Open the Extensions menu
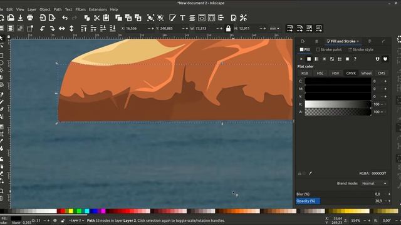The image size is (401, 225). pos(98,9)
